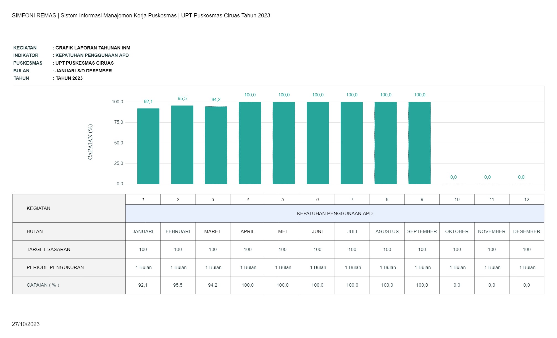
Task: Select the DESEMBER month cell
Action: pyautogui.click(x=527, y=231)
